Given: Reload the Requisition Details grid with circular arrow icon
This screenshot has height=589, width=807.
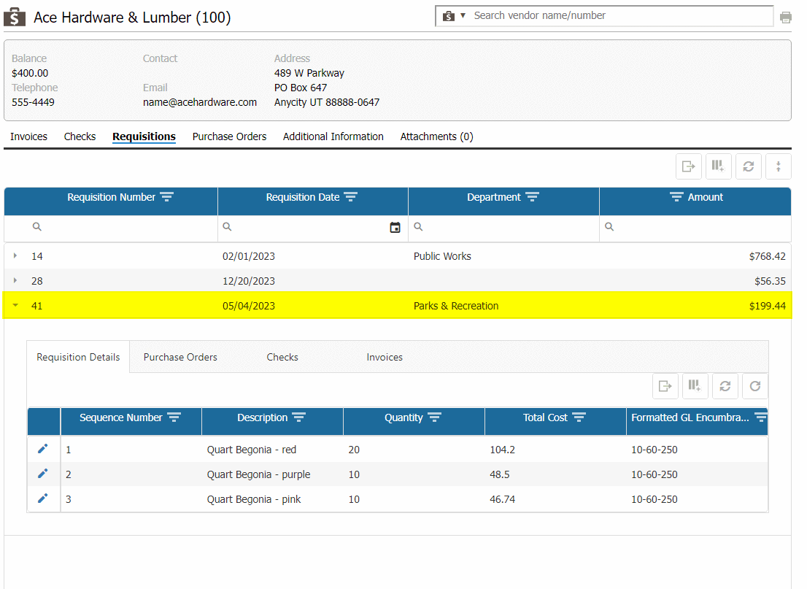Looking at the screenshot, I should [755, 385].
